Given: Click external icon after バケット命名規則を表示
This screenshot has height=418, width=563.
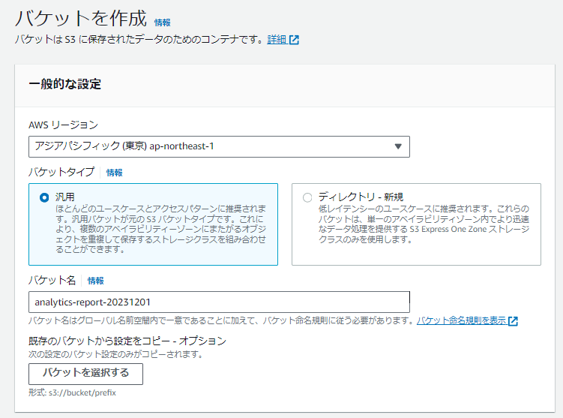Looking at the screenshot, I should pos(513,321).
